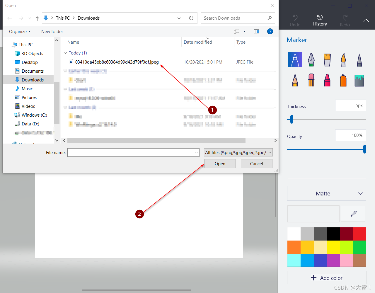Activate the color eyedropper
Image resolution: width=375 pixels, height=293 pixels.
(x=353, y=214)
